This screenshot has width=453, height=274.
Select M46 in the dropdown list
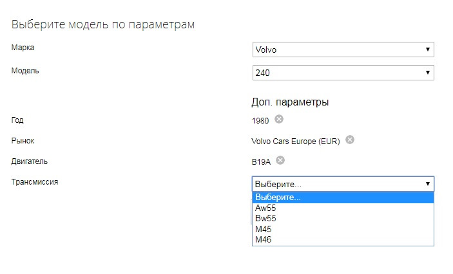pos(264,239)
